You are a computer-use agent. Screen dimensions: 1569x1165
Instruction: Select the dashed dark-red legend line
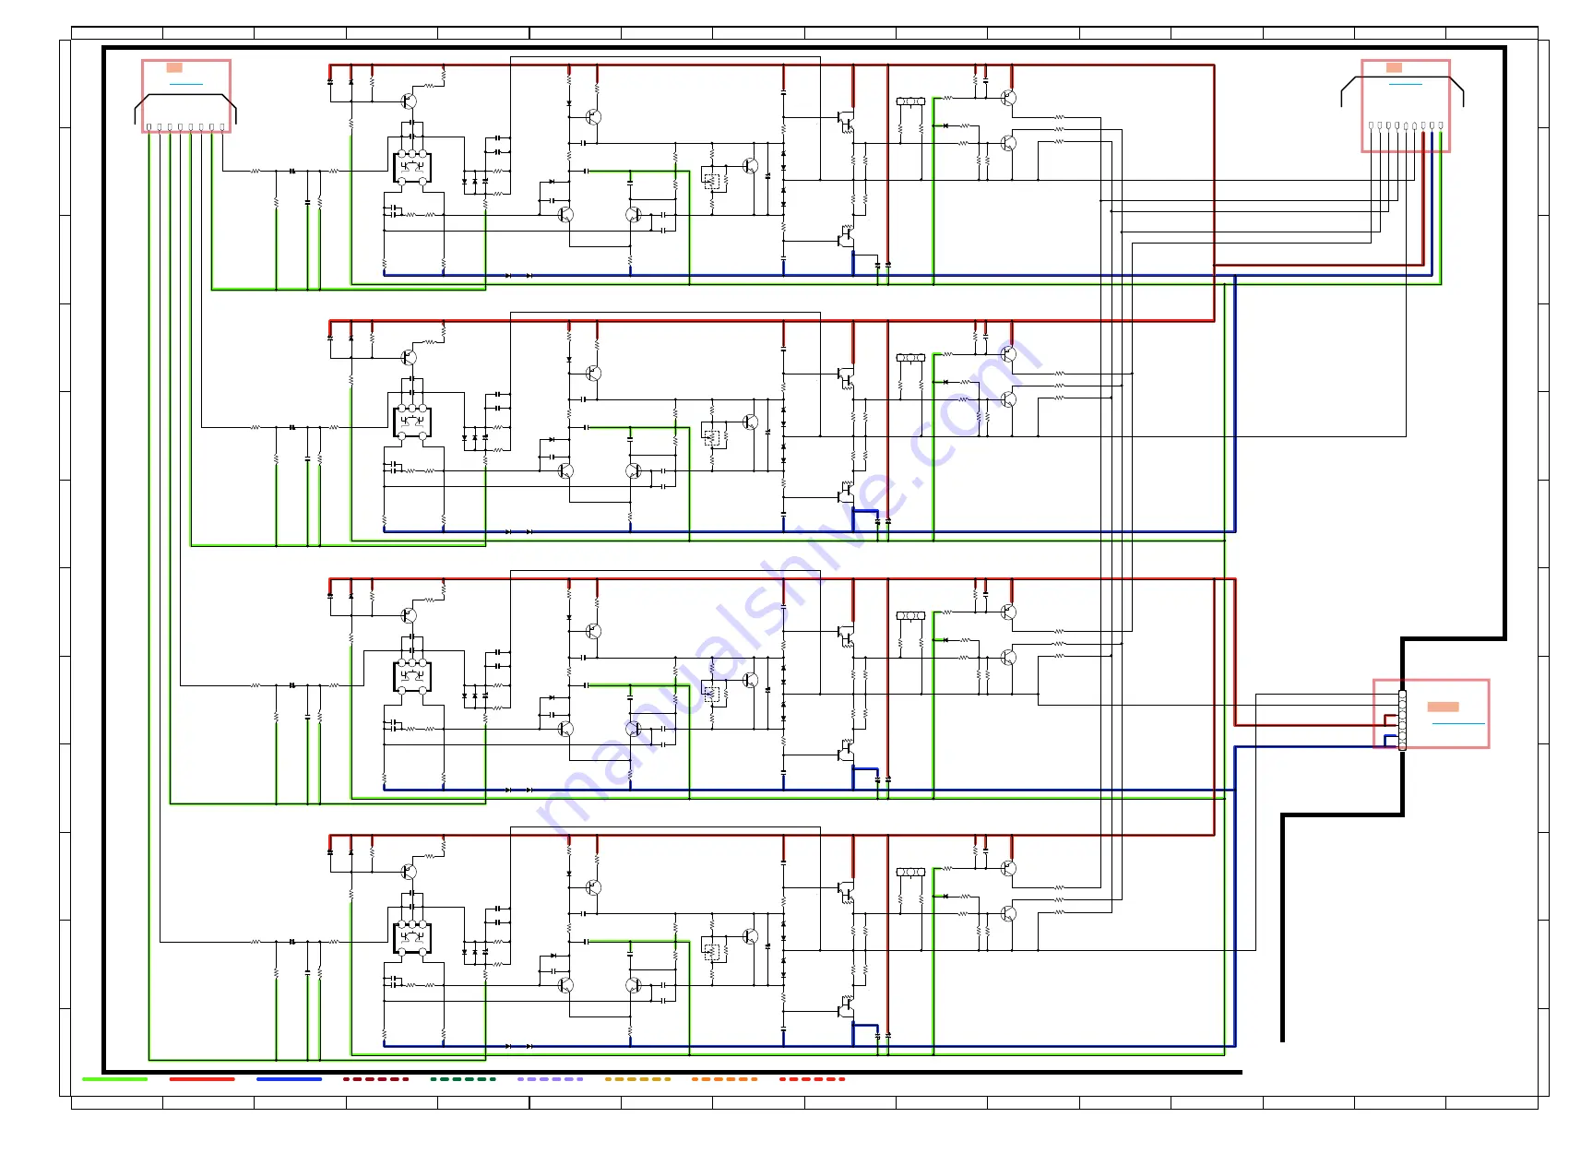pos(376,1078)
